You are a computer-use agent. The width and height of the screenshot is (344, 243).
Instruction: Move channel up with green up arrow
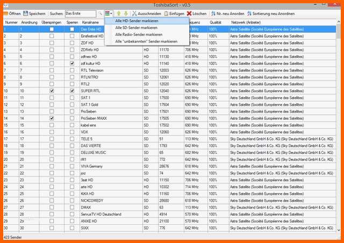119,13
